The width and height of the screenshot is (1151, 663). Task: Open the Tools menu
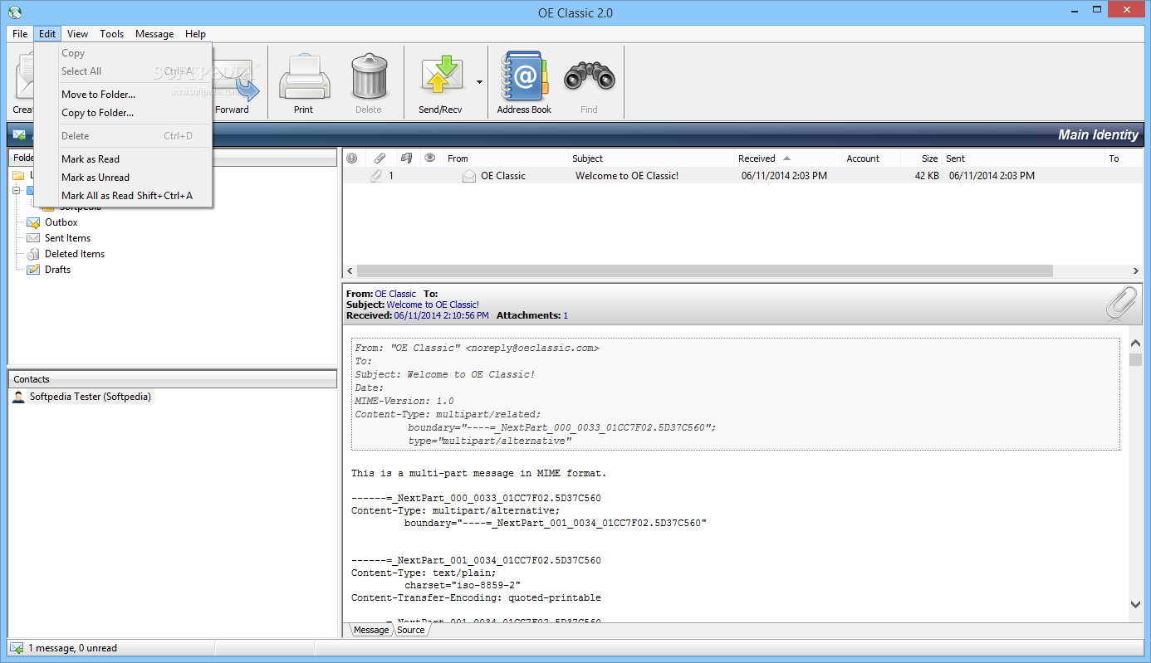112,34
